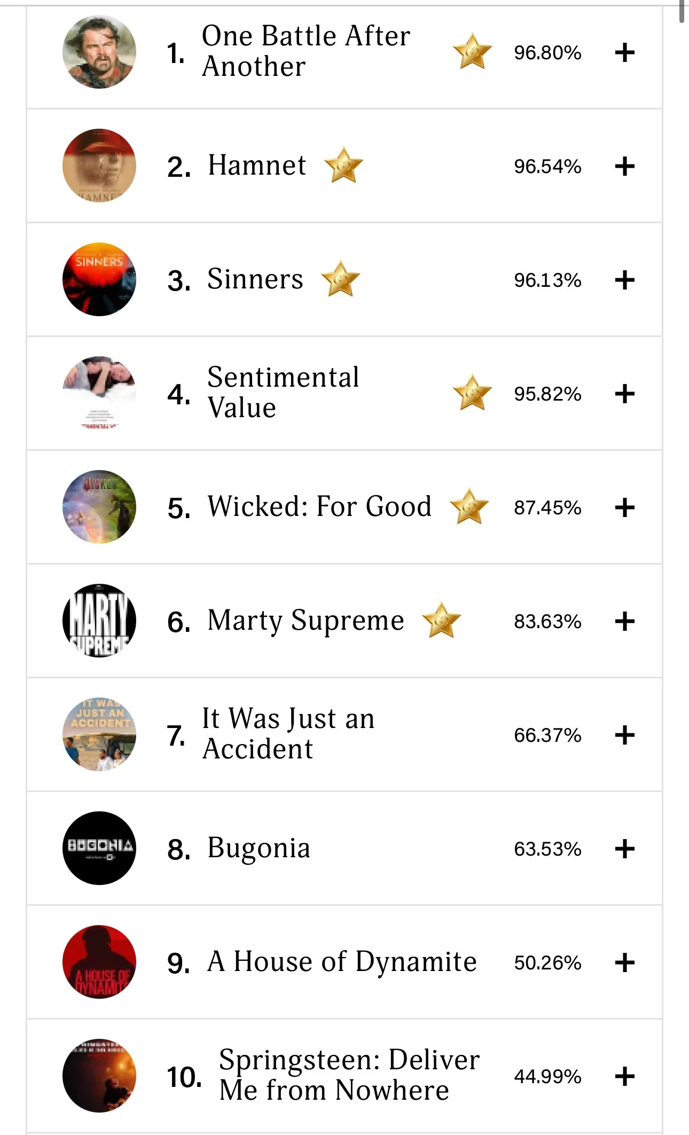Click the gold star for One Battle After Another
Screen dimensions: 689x1135
click(472, 51)
